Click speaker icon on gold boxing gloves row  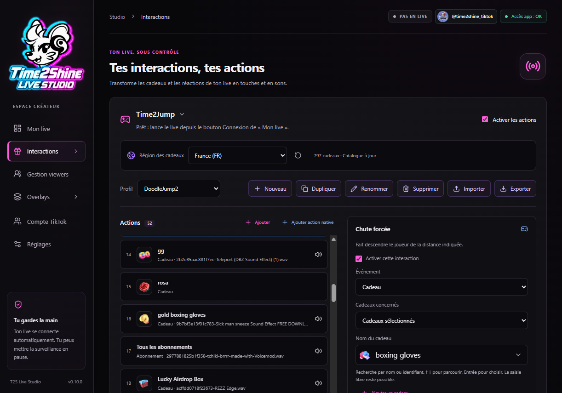(x=318, y=319)
